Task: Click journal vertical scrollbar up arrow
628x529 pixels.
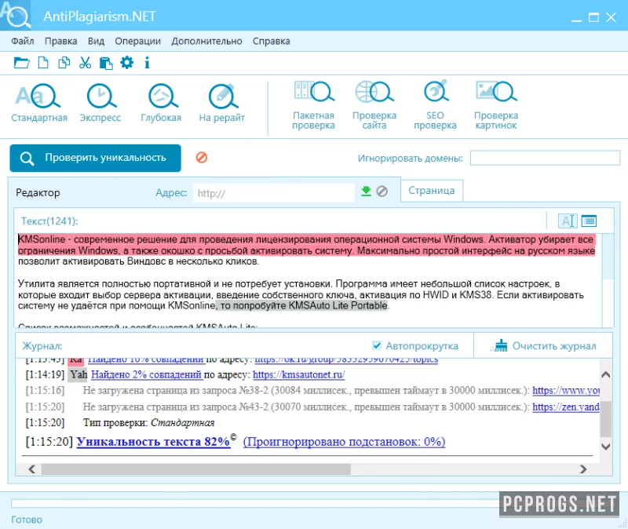Action: [x=606, y=375]
